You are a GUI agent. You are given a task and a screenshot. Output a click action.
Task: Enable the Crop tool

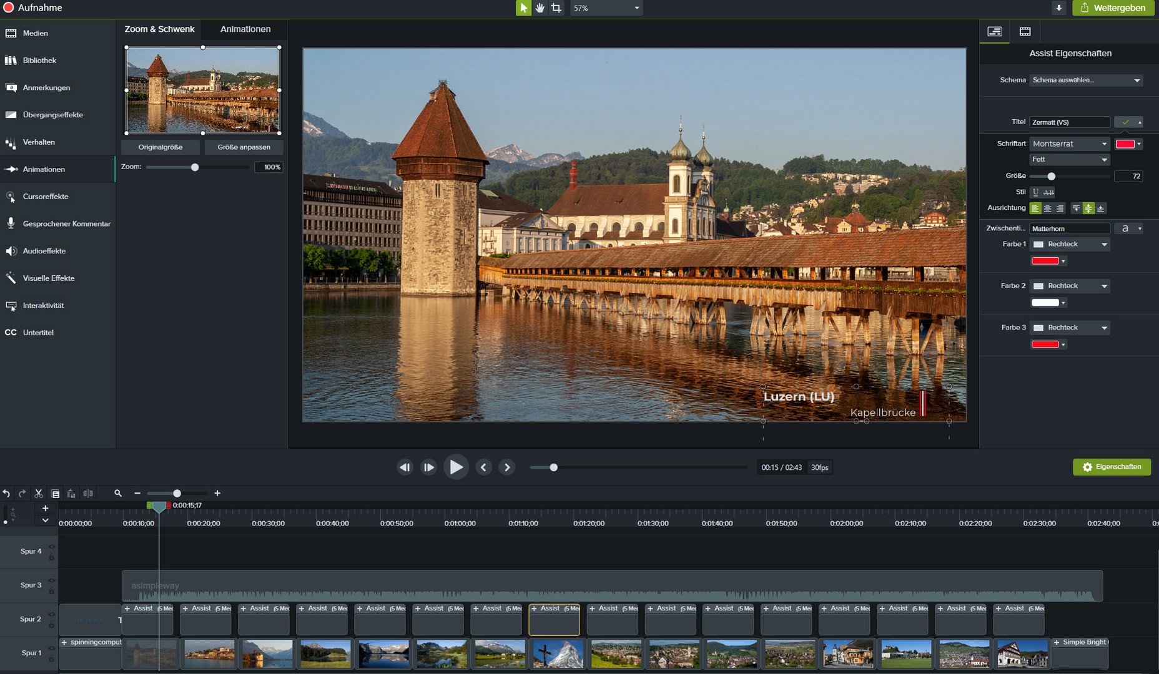(556, 8)
